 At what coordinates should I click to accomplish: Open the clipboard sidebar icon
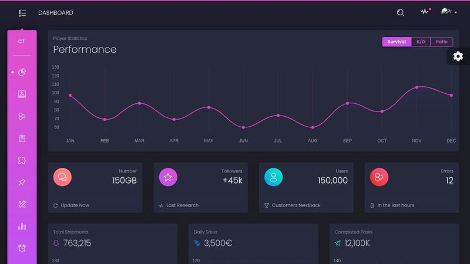point(22,138)
